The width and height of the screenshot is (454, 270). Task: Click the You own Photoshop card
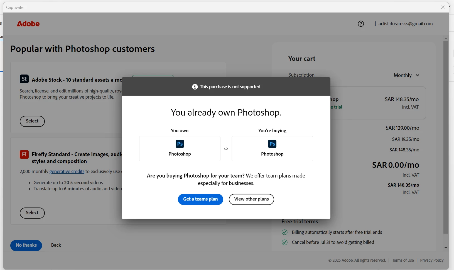point(180,149)
